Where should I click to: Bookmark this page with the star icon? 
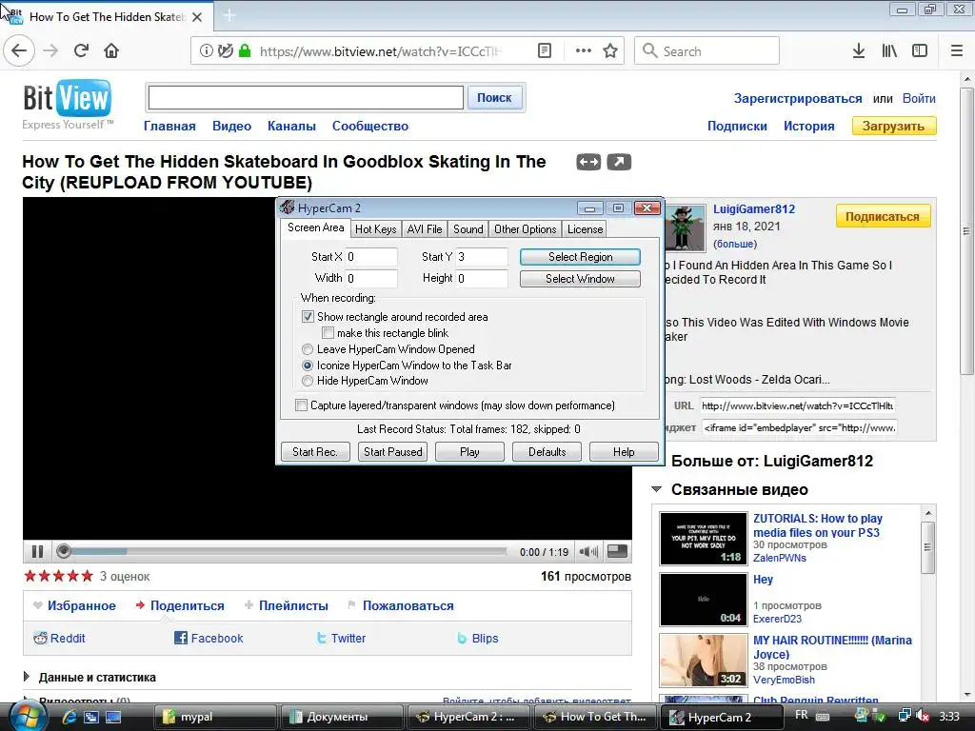click(610, 51)
